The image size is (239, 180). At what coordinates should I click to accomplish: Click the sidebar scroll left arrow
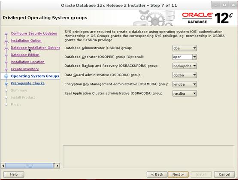click(3, 165)
